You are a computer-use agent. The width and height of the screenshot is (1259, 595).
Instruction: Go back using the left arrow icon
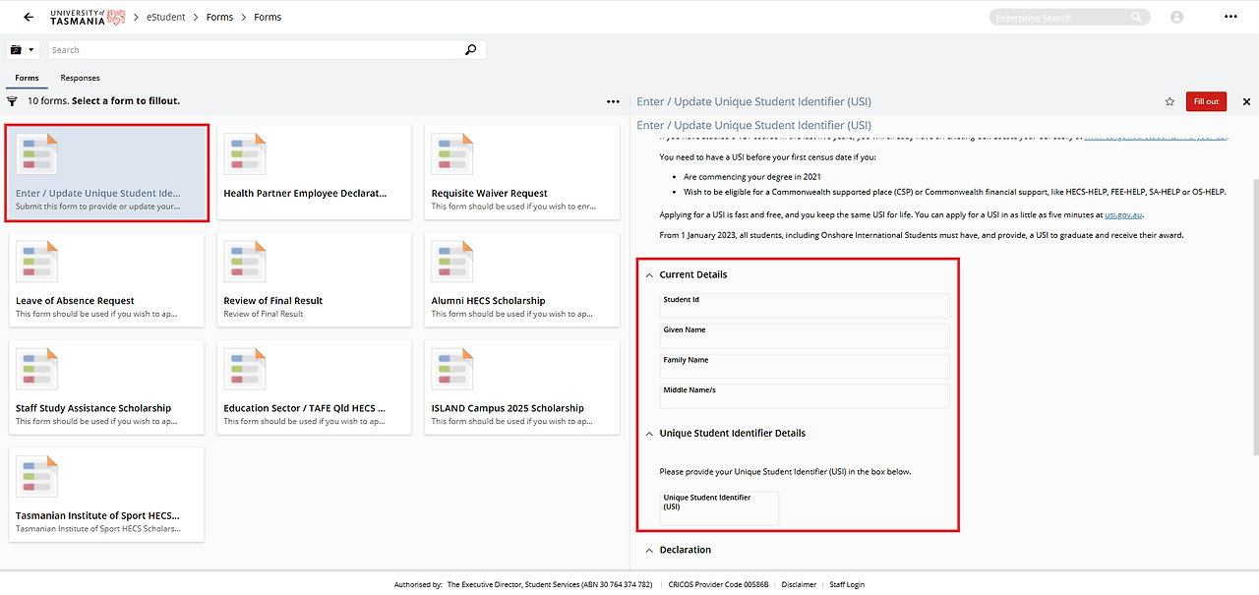tap(28, 17)
